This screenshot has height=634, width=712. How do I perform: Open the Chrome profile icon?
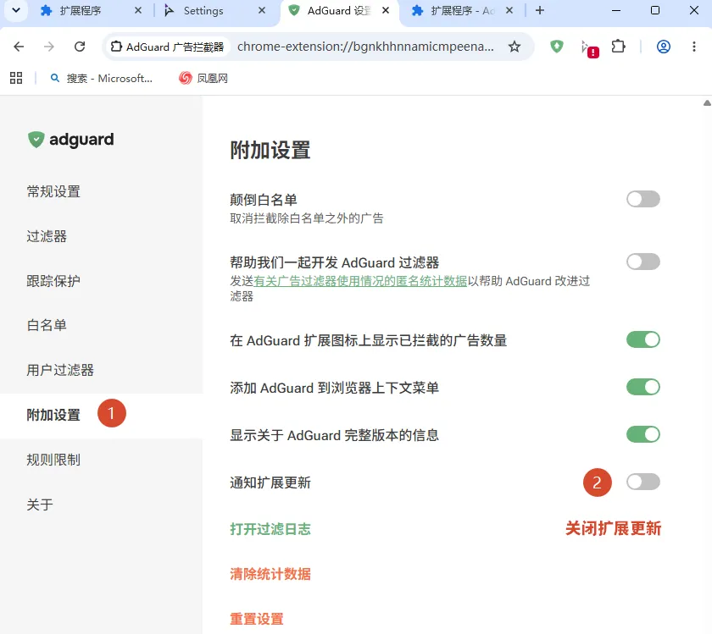tap(664, 47)
